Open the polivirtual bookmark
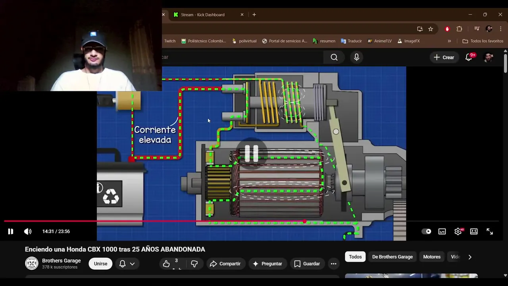The height and width of the screenshot is (286, 508). tap(244, 41)
